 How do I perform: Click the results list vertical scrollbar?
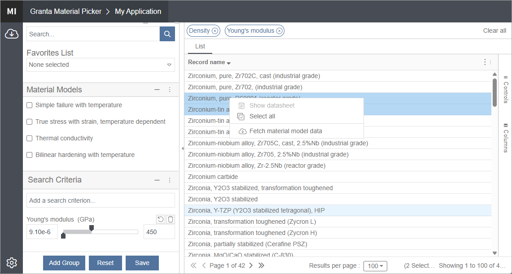tap(494, 92)
